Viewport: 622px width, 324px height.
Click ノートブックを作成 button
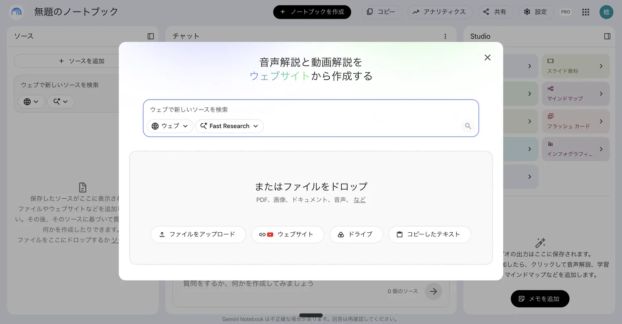click(312, 12)
